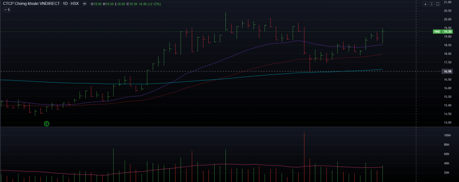Image resolution: width=459 pixels, height=182 pixels.
Task: Expand the indicator legend showing 5
Action: (6, 9)
